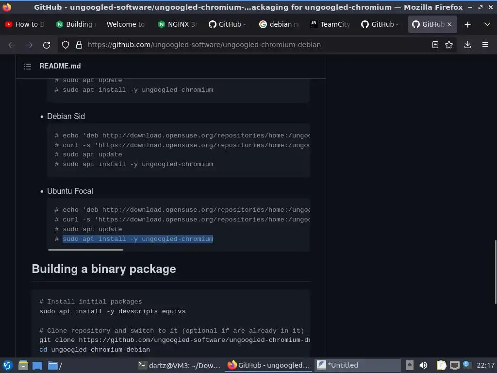Switch to the dartz@VM3 terminal window
The width and height of the screenshot is (497, 373).
pyautogui.click(x=179, y=365)
